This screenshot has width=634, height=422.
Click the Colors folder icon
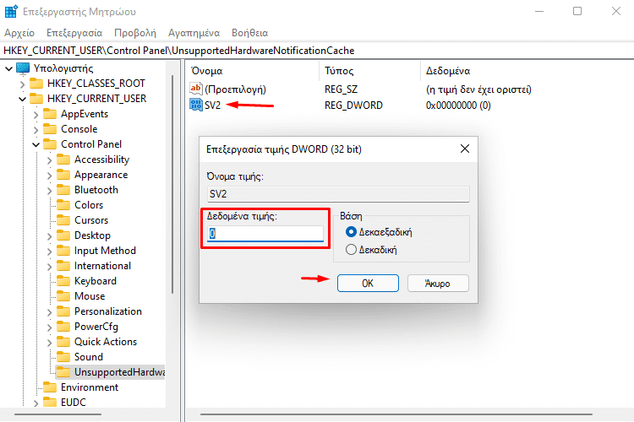point(63,205)
